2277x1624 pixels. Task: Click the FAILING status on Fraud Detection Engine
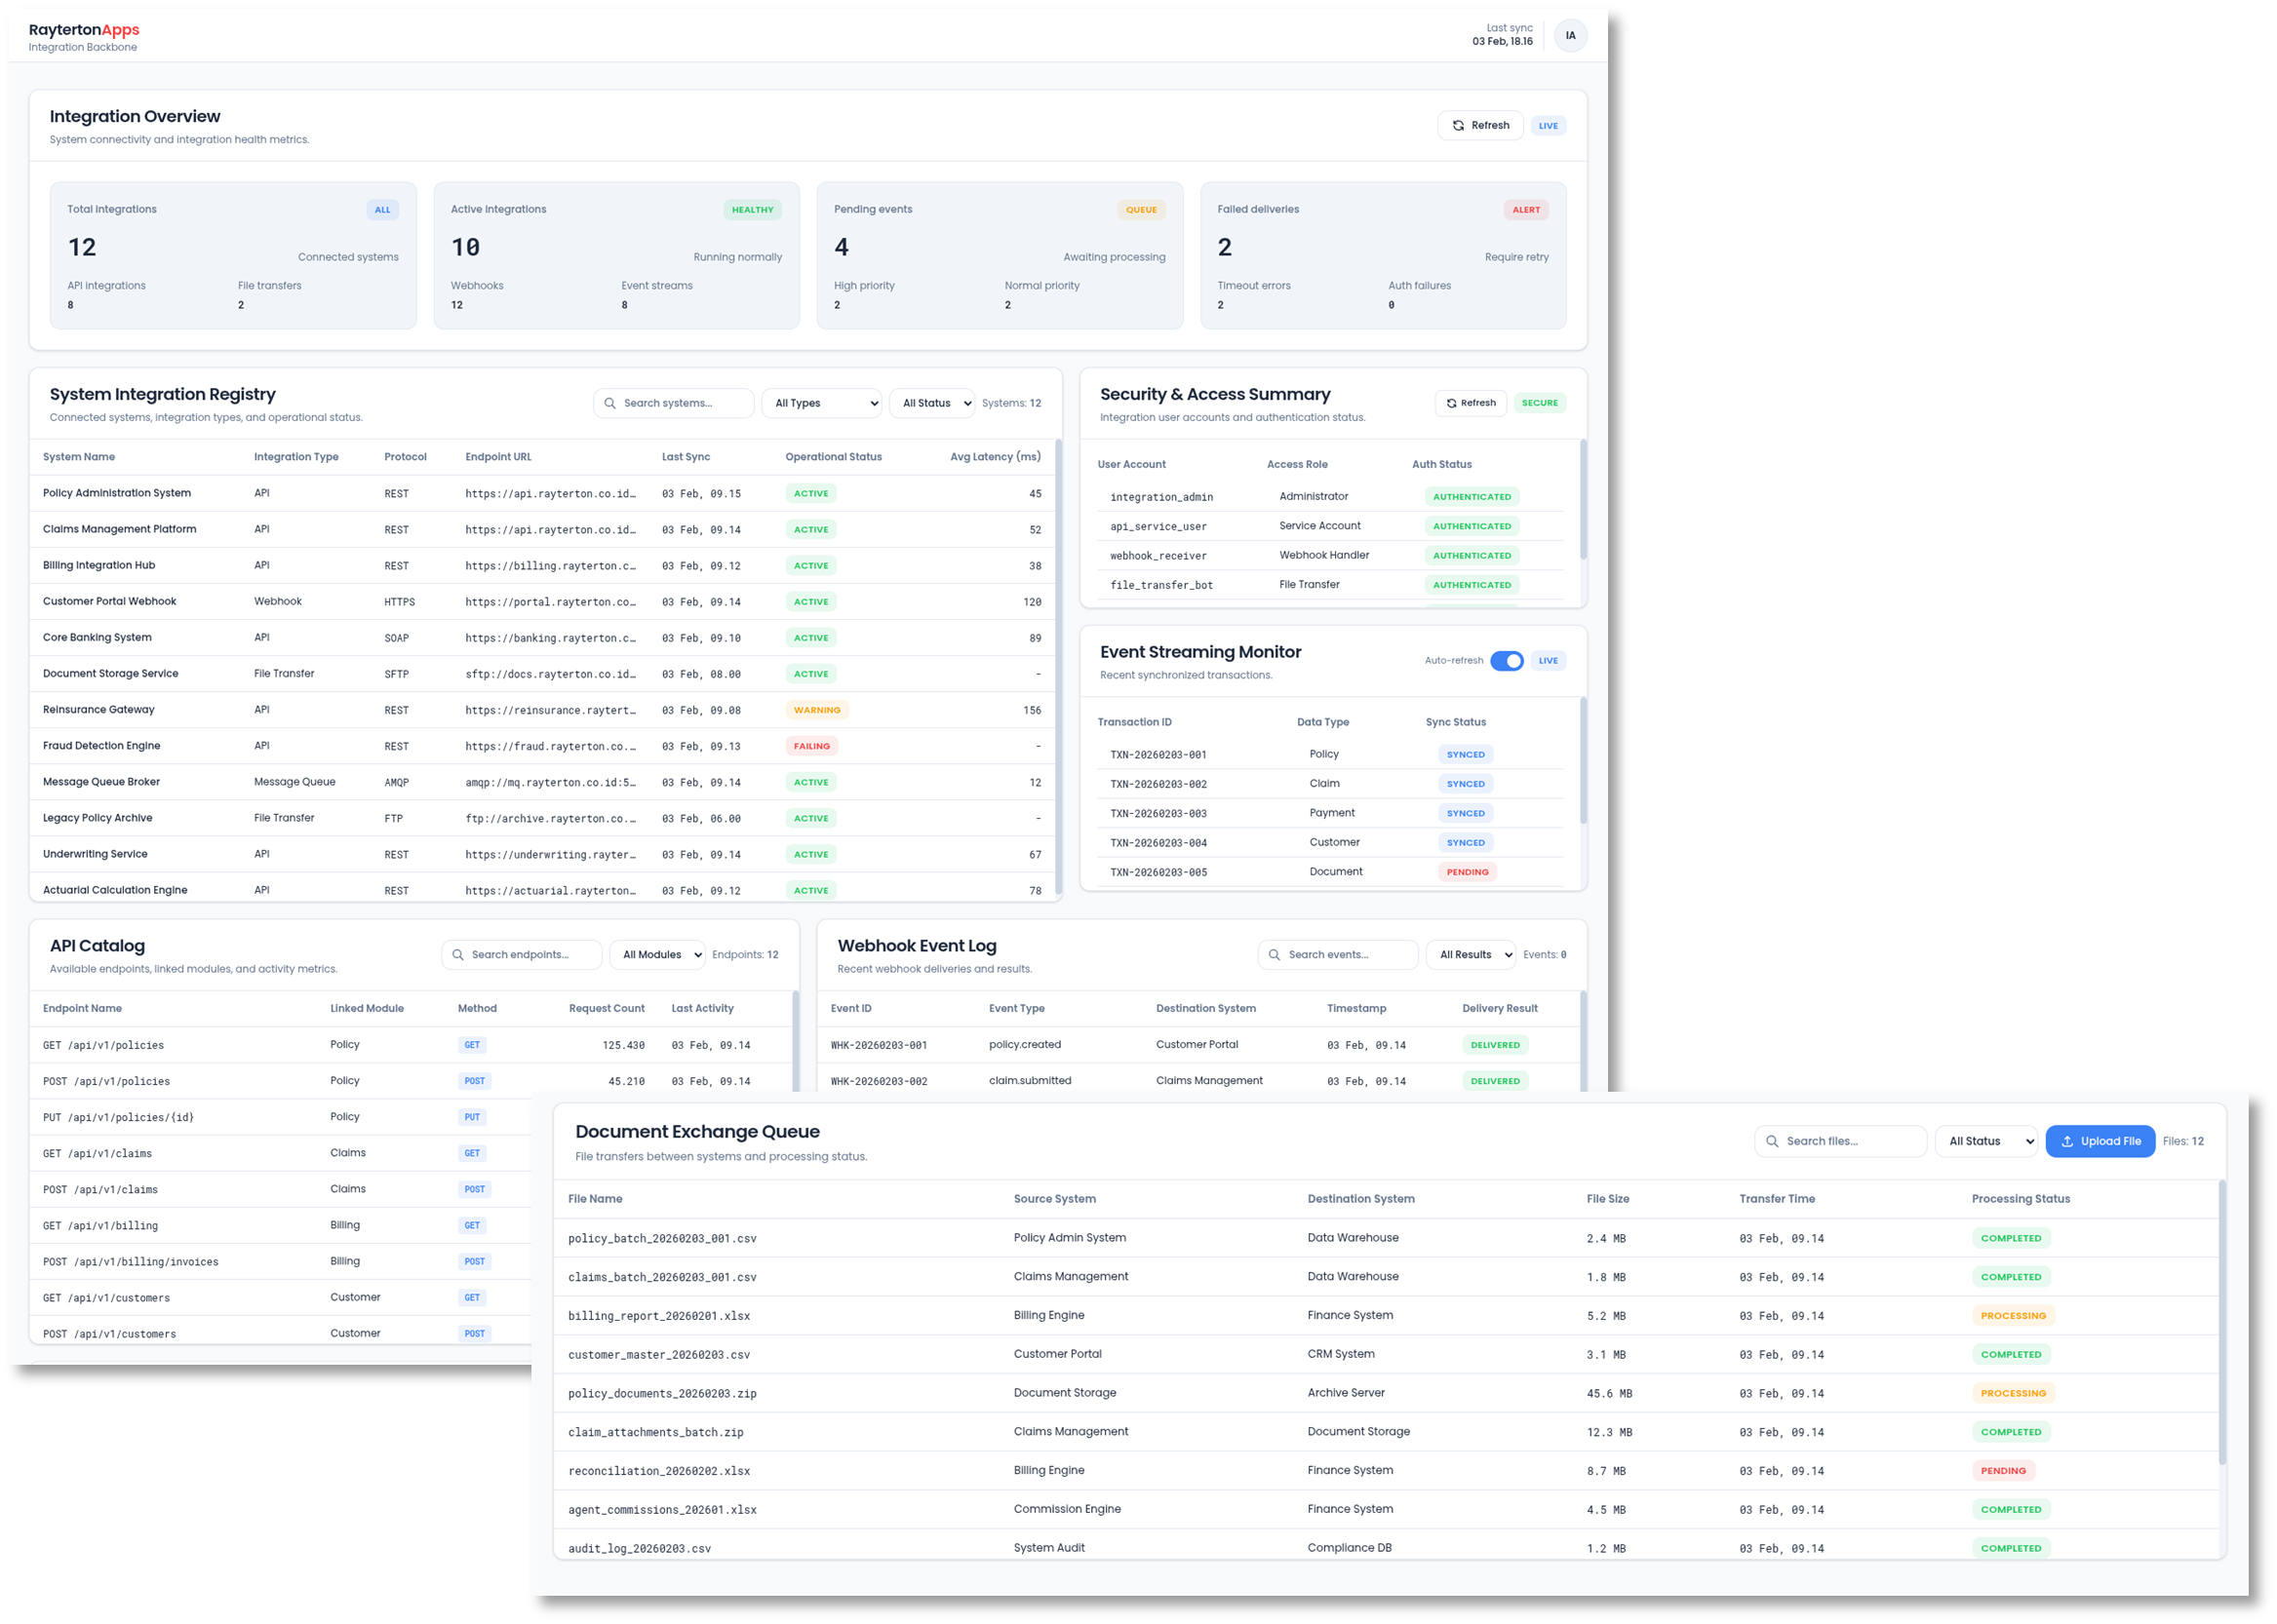pyautogui.click(x=811, y=745)
